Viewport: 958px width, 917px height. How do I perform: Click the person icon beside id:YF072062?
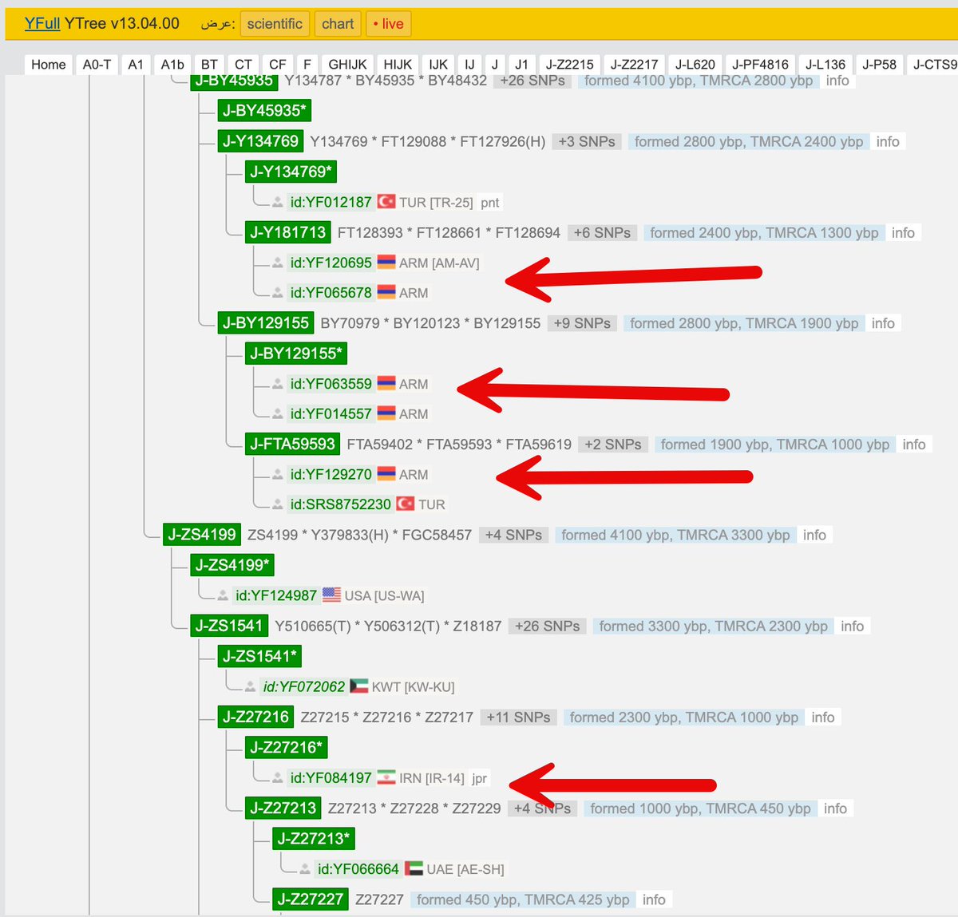(250, 687)
